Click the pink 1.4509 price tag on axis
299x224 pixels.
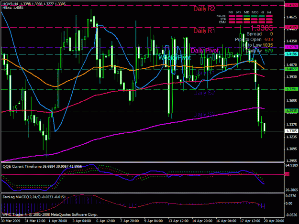point(291,27)
